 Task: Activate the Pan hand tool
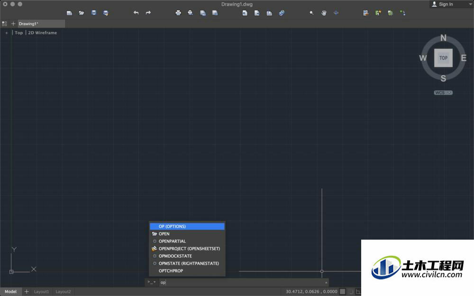coord(324,13)
